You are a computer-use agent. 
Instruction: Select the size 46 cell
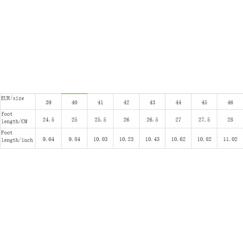[x=230, y=102]
